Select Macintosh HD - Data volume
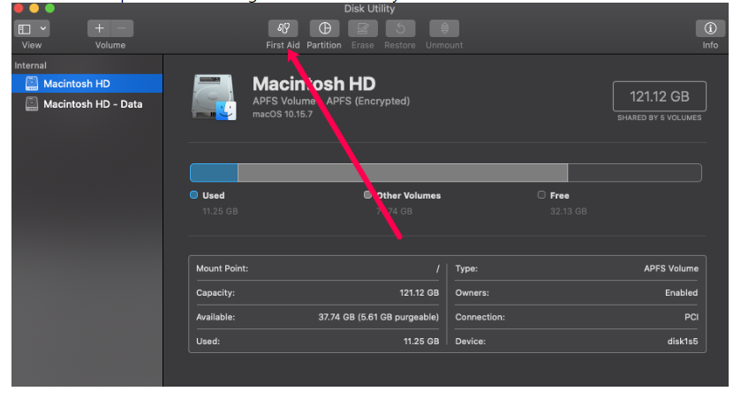Viewport: 741px width, 399px height. pyautogui.click(x=87, y=104)
